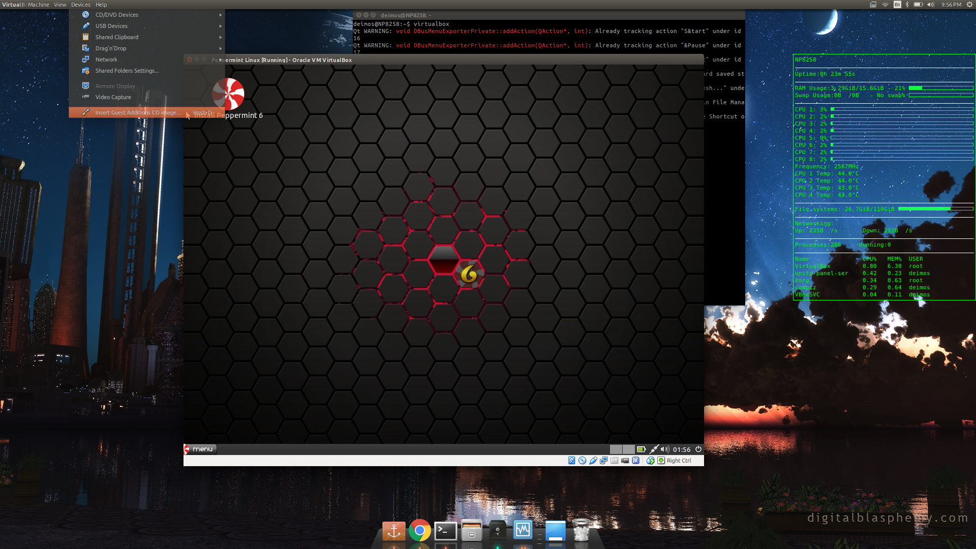Select Insert Guest Additions CD image
The width and height of the screenshot is (976, 549).
click(137, 112)
